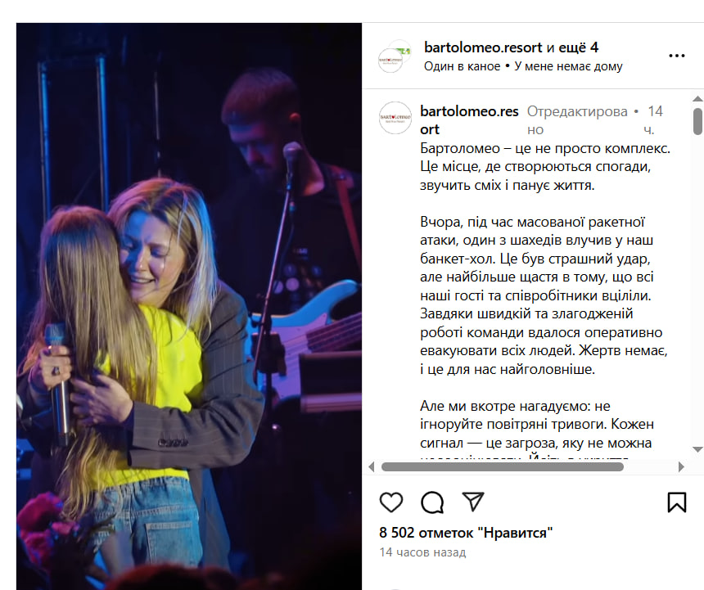Click the scroll up arrow of the caption
Viewport: 704px width, 590px height.
click(x=697, y=99)
